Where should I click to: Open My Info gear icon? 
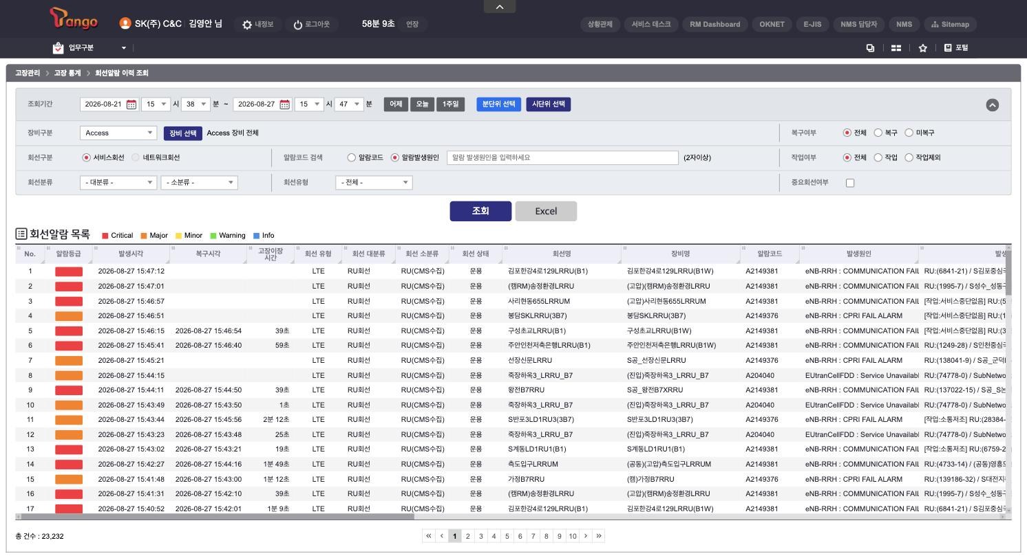coord(247,25)
